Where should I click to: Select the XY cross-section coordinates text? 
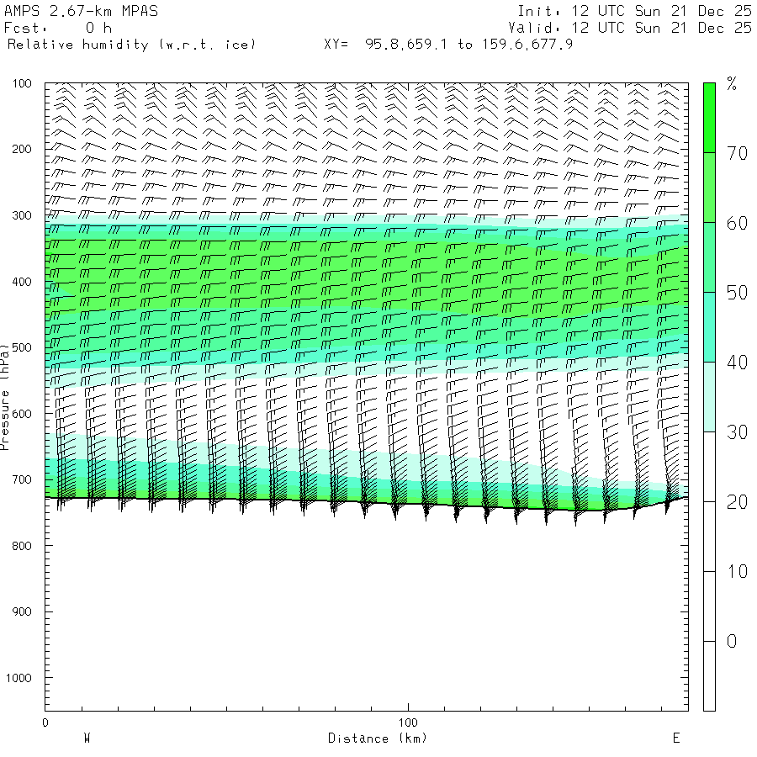pos(448,45)
